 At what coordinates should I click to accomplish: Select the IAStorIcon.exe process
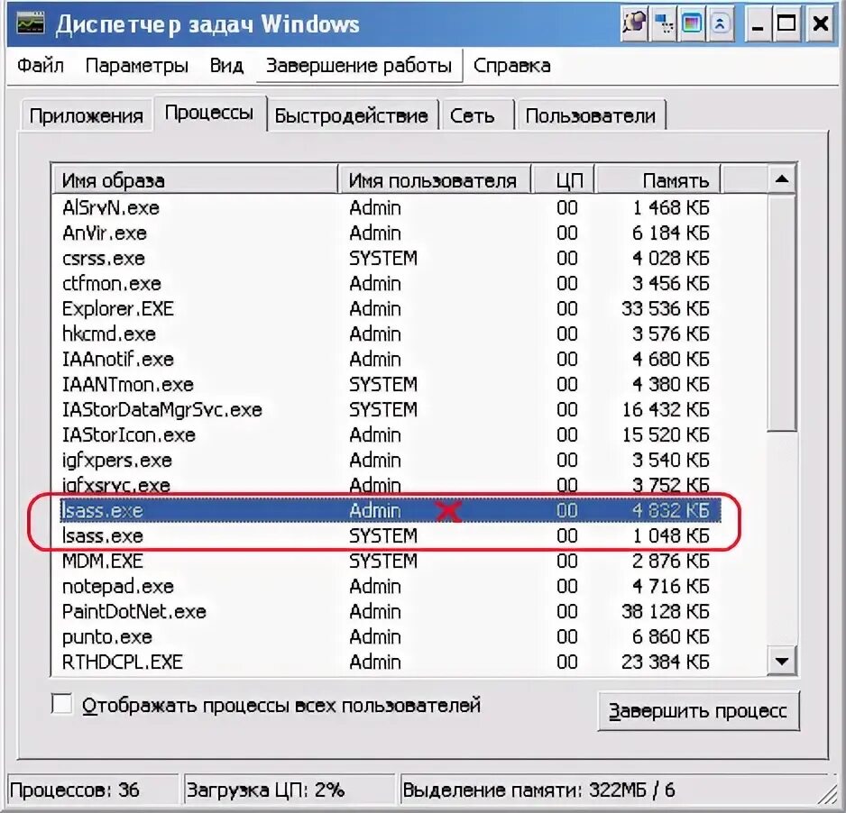click(x=391, y=435)
